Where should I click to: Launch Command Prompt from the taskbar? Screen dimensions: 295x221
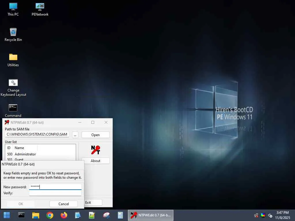tap(21, 215)
